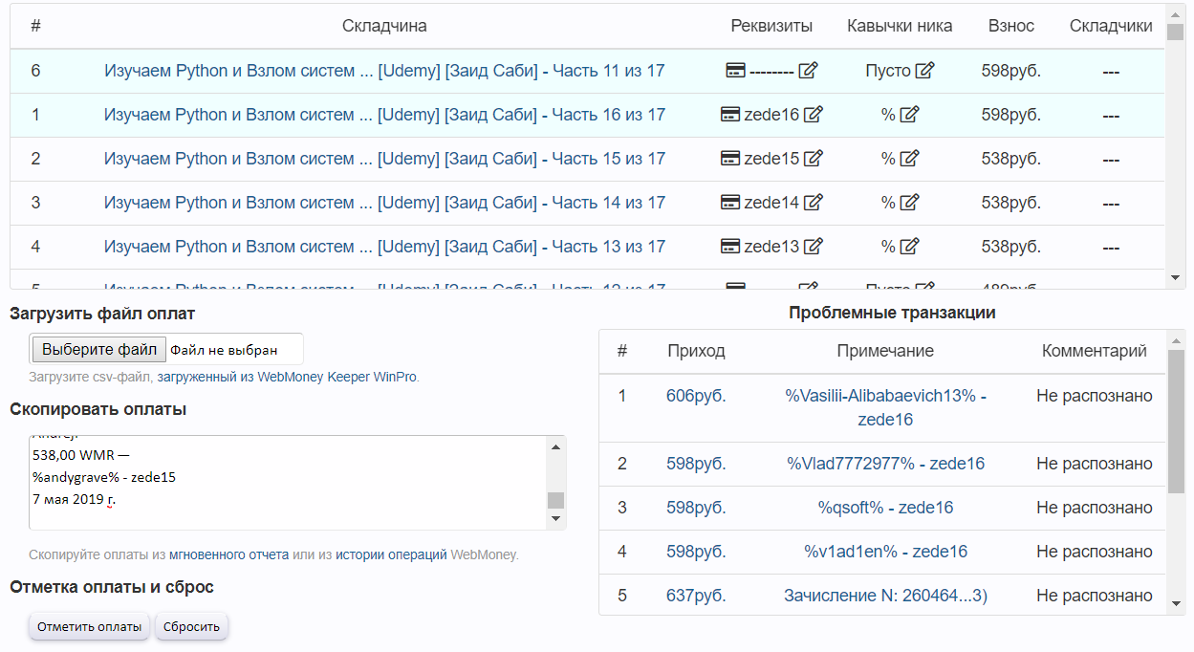Click credit card icon beside zede15

(x=730, y=159)
